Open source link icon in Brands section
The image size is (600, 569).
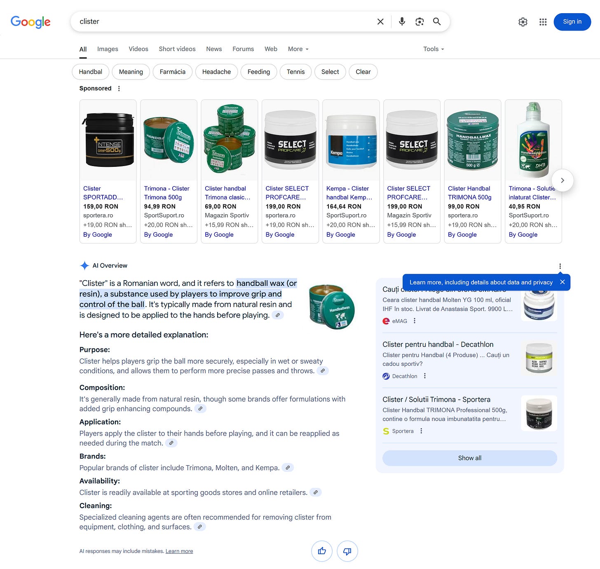288,468
